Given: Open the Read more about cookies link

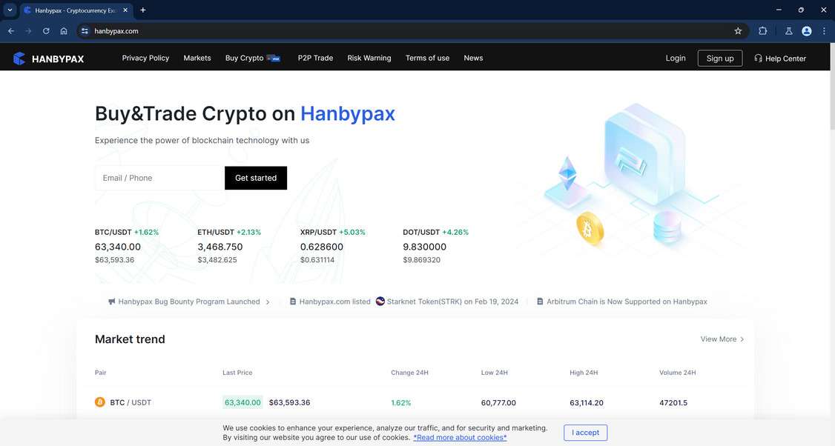Looking at the screenshot, I should [x=460, y=438].
